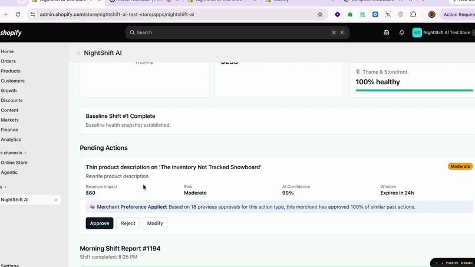Open the gray shield browser extension
The width and height of the screenshot is (475, 267).
tap(401, 14)
